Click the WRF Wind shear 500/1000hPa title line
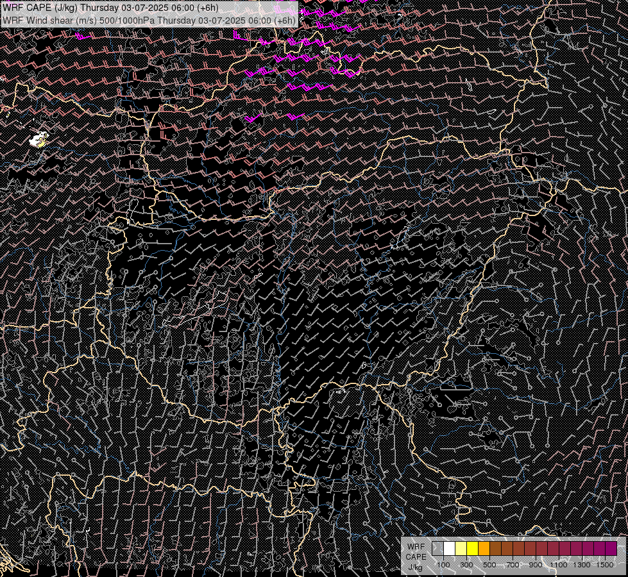The height and width of the screenshot is (577, 628). (149, 21)
